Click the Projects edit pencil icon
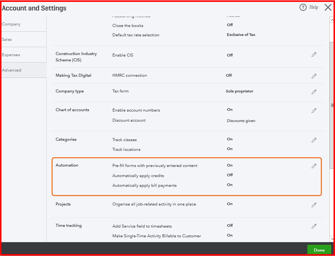Image resolution: width=335 pixels, height=256 pixels. [x=314, y=205]
